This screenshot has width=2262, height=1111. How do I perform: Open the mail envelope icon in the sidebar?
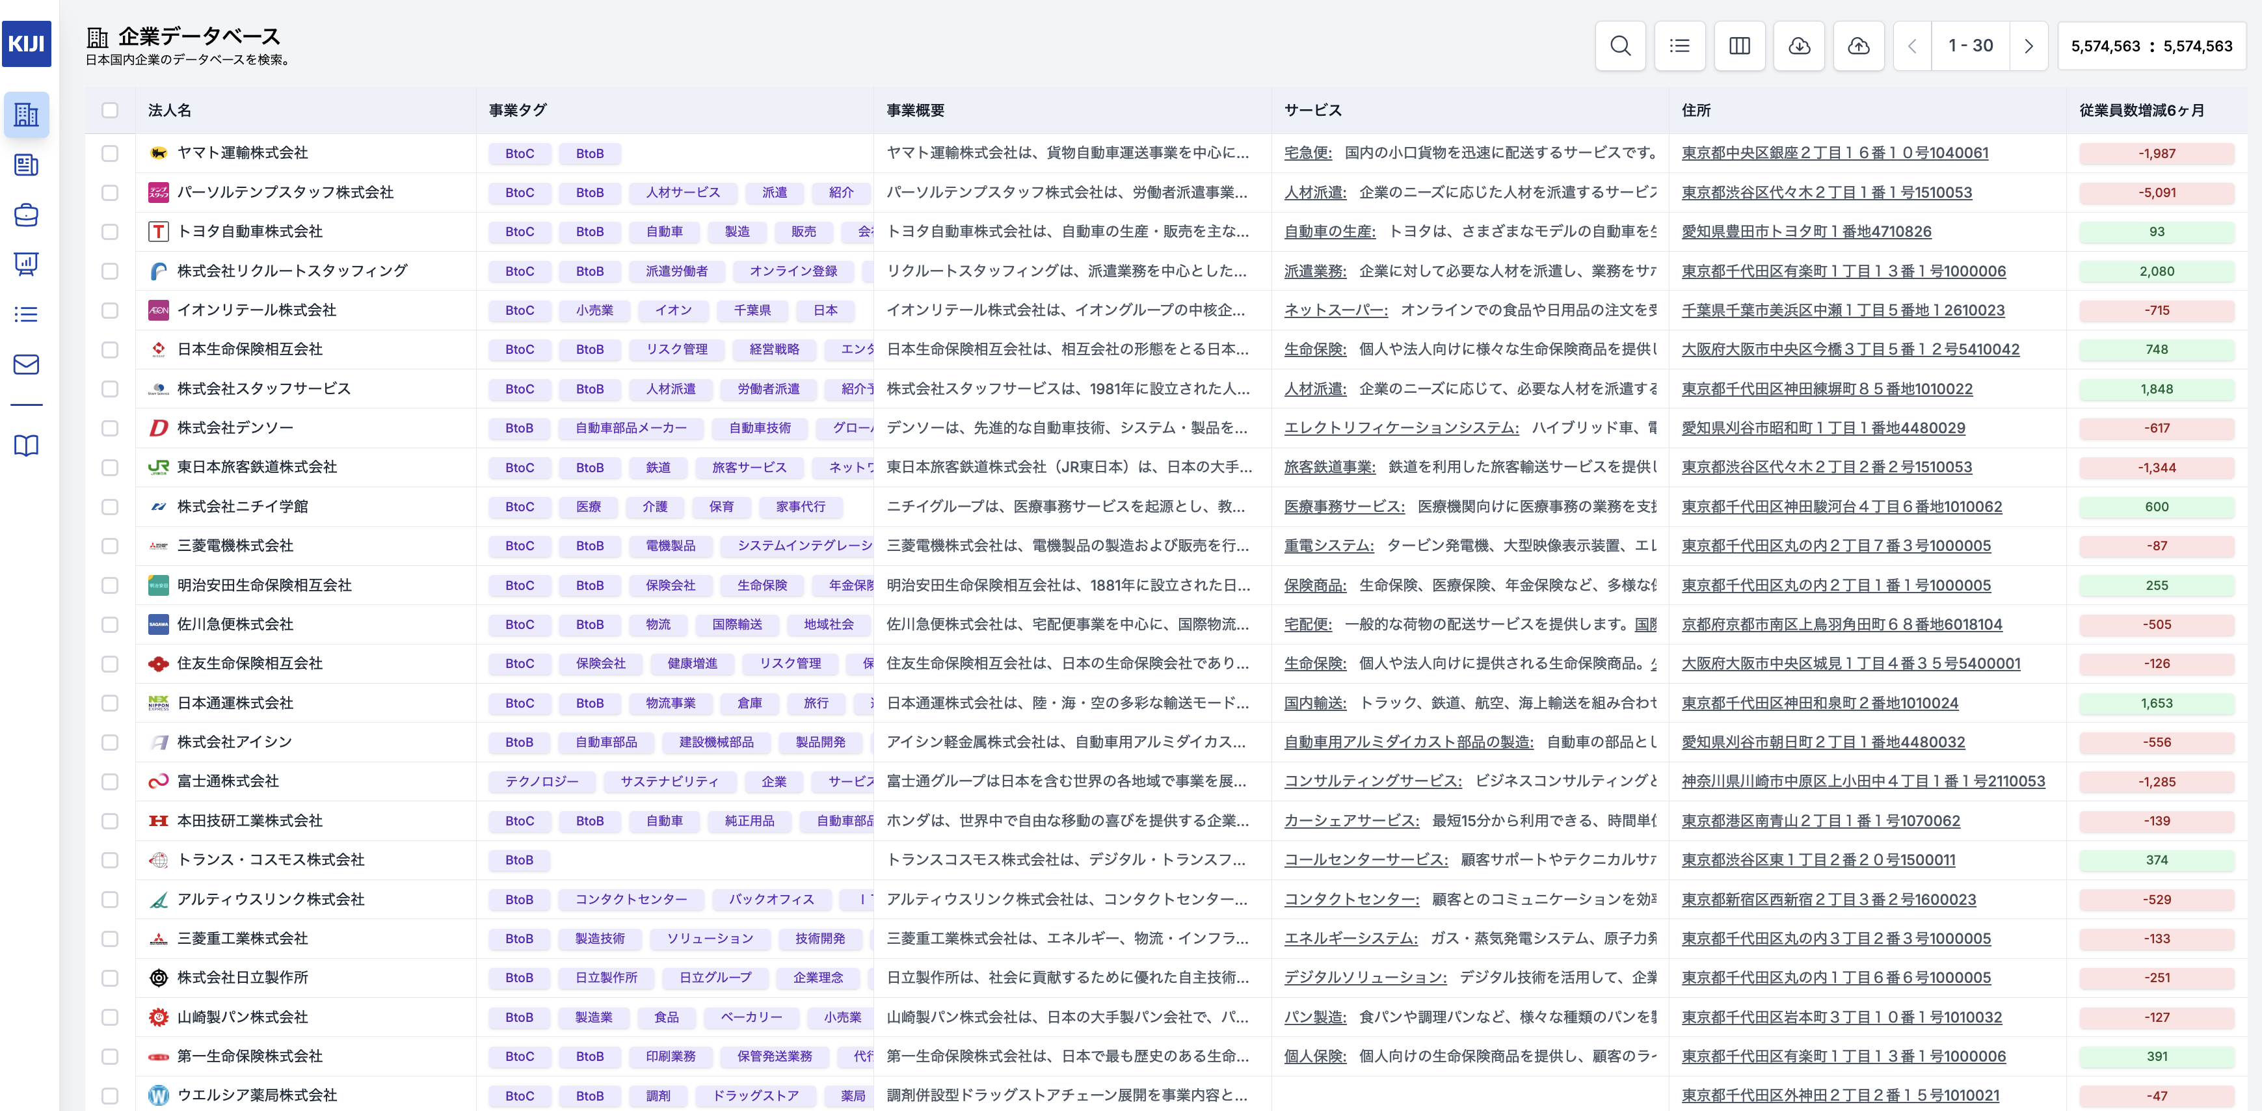coord(27,364)
